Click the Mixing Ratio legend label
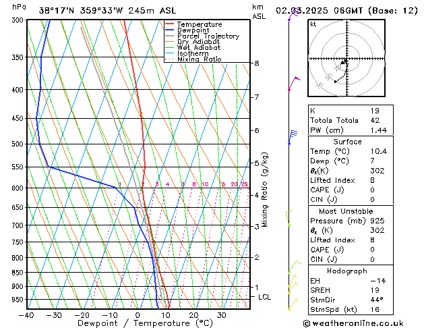424x328 pixels. point(200,59)
